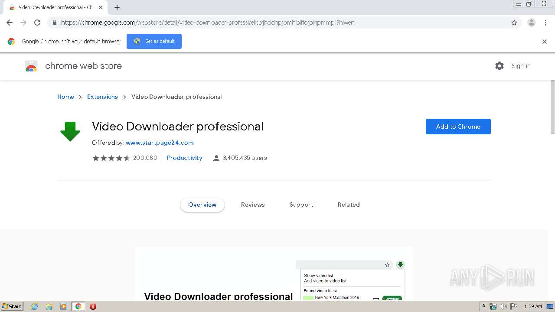Open File Explorer from the taskbar
The image size is (555, 312).
[49, 306]
